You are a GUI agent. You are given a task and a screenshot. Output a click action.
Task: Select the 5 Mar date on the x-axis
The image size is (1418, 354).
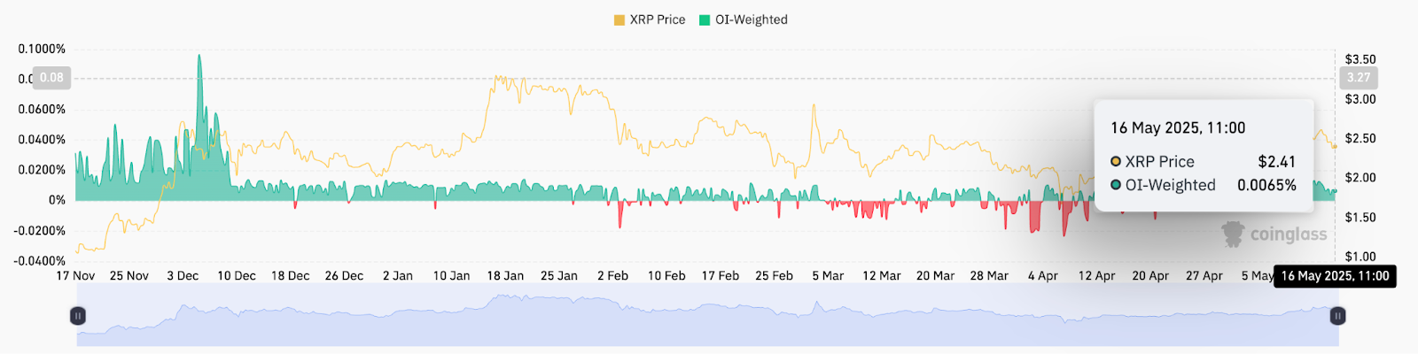(828, 276)
